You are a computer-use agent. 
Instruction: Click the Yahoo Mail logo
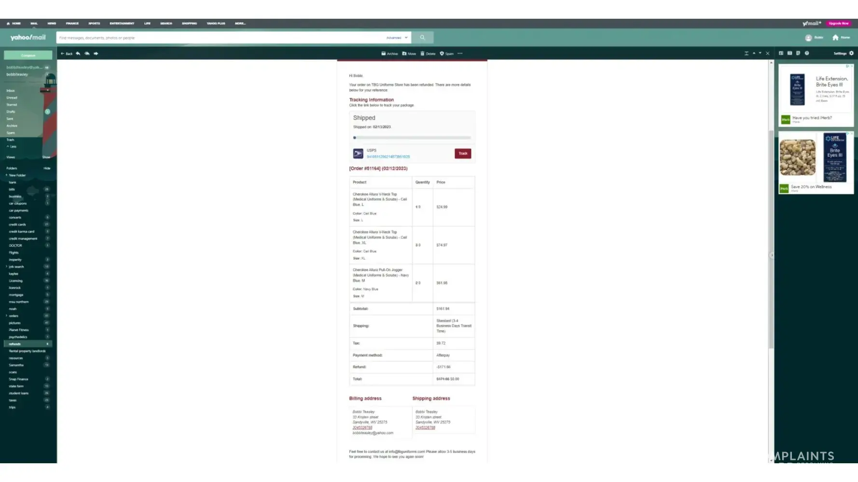[x=28, y=38]
